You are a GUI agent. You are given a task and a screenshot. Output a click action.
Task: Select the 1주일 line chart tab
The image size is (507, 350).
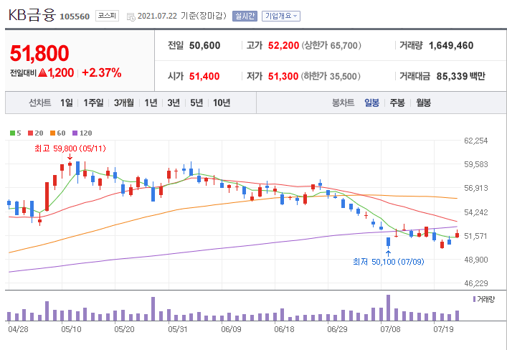93,103
